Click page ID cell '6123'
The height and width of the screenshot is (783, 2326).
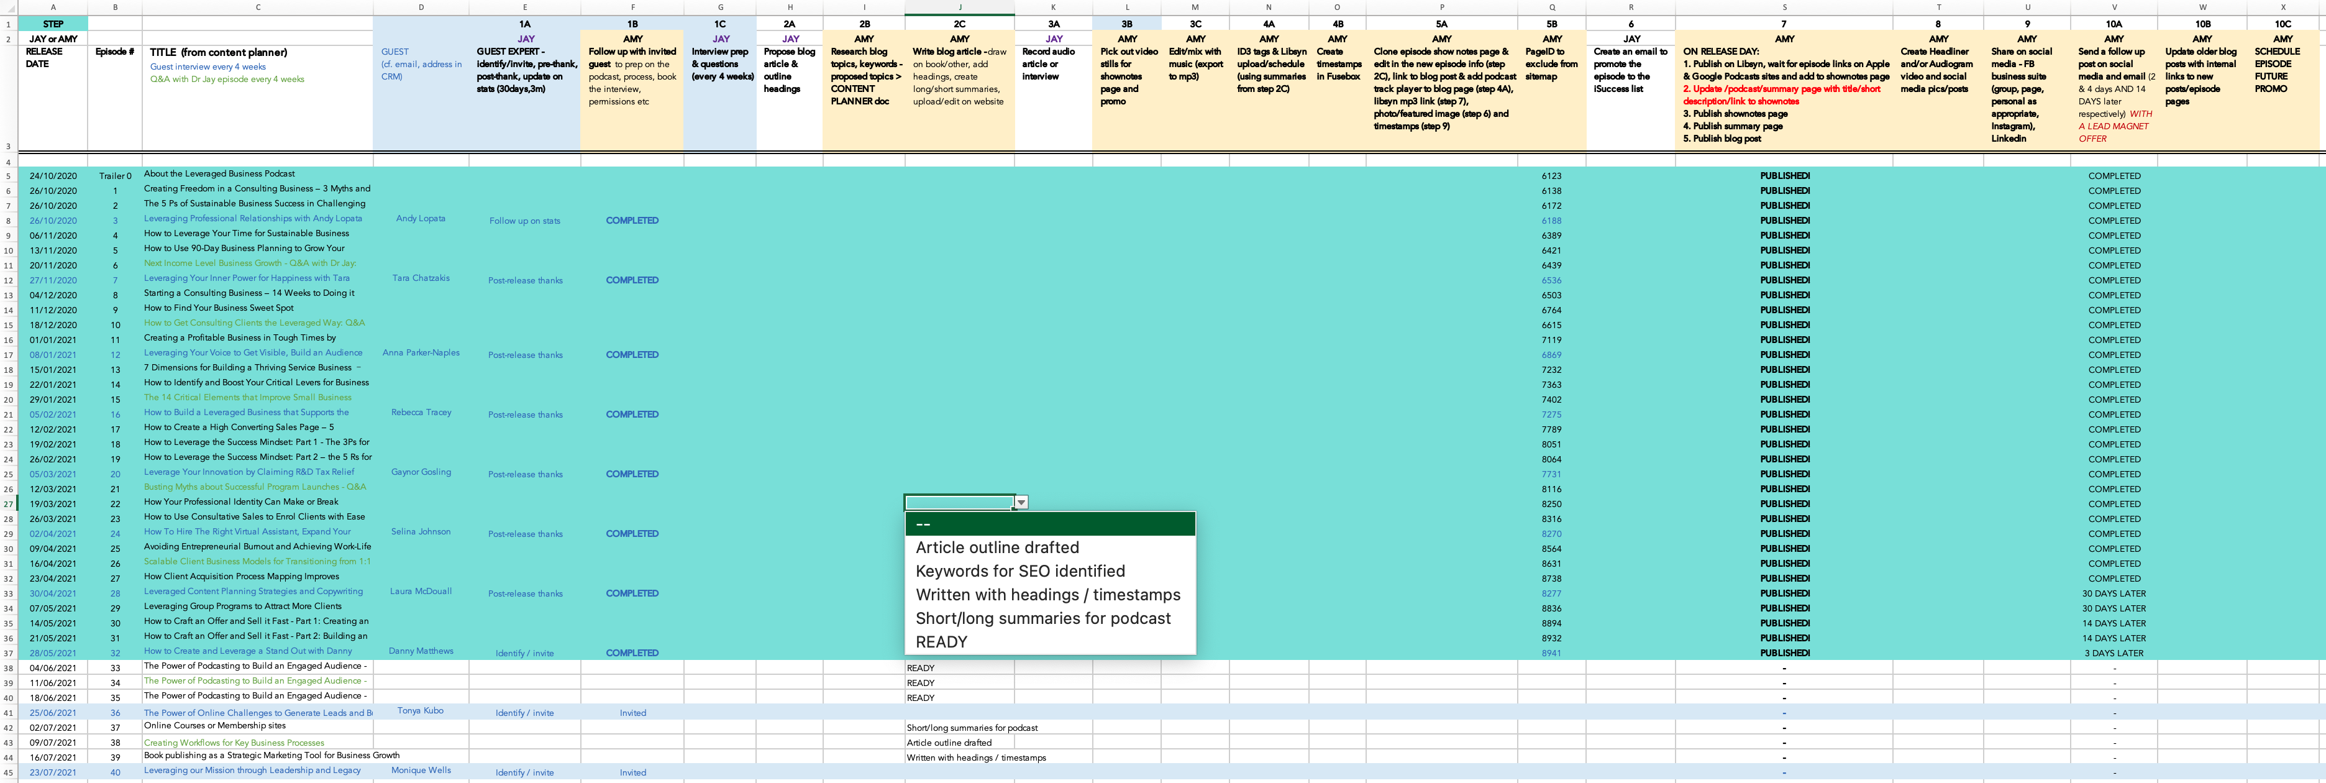[x=1551, y=176]
